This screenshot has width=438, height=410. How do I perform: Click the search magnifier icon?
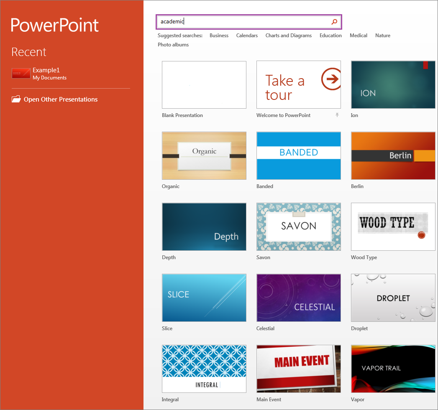click(334, 21)
